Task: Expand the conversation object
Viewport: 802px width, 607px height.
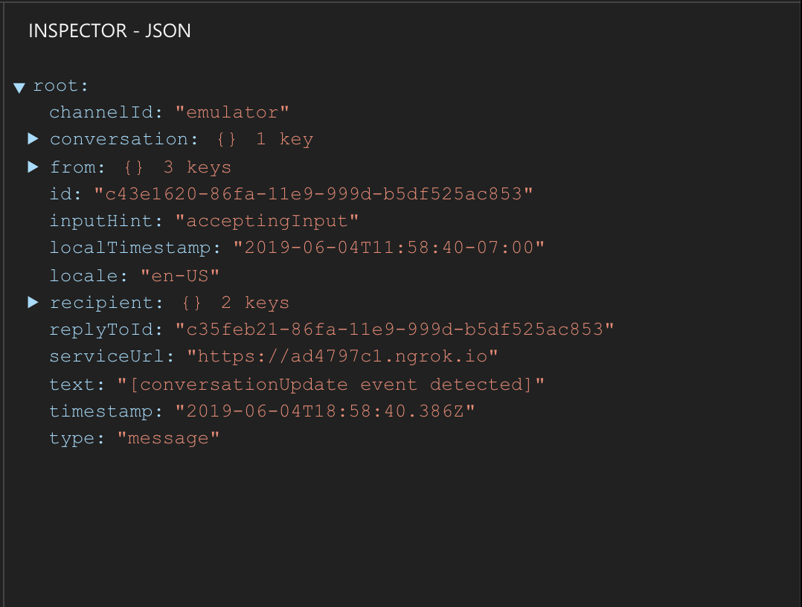Action: [33, 138]
